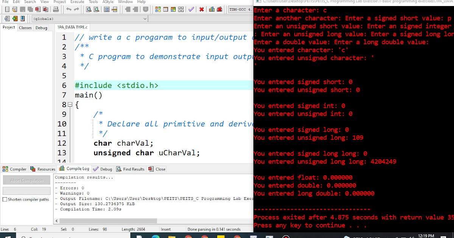The image size is (454, 238).
Task: Enable the Debug check-mark toolbar icon
Action: point(191,9)
